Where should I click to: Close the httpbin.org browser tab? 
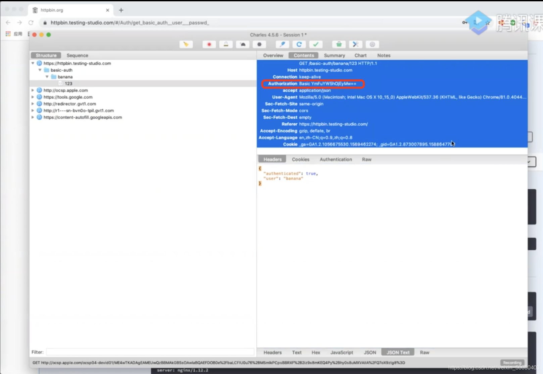(107, 10)
